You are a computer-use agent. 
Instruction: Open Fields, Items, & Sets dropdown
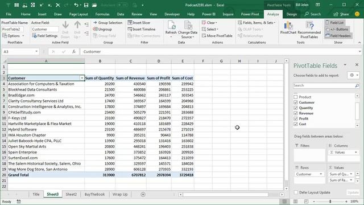(x=257, y=23)
